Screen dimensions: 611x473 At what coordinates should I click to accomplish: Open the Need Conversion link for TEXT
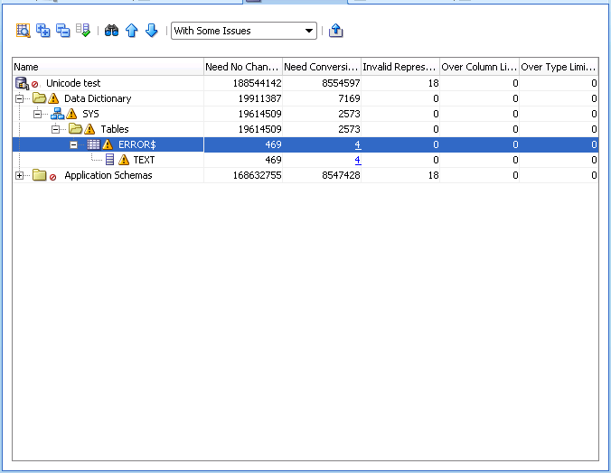coord(358,160)
